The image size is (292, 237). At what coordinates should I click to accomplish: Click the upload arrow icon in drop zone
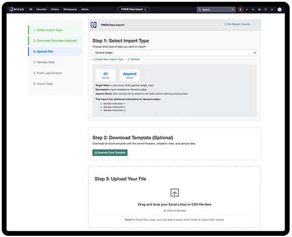[175, 193]
